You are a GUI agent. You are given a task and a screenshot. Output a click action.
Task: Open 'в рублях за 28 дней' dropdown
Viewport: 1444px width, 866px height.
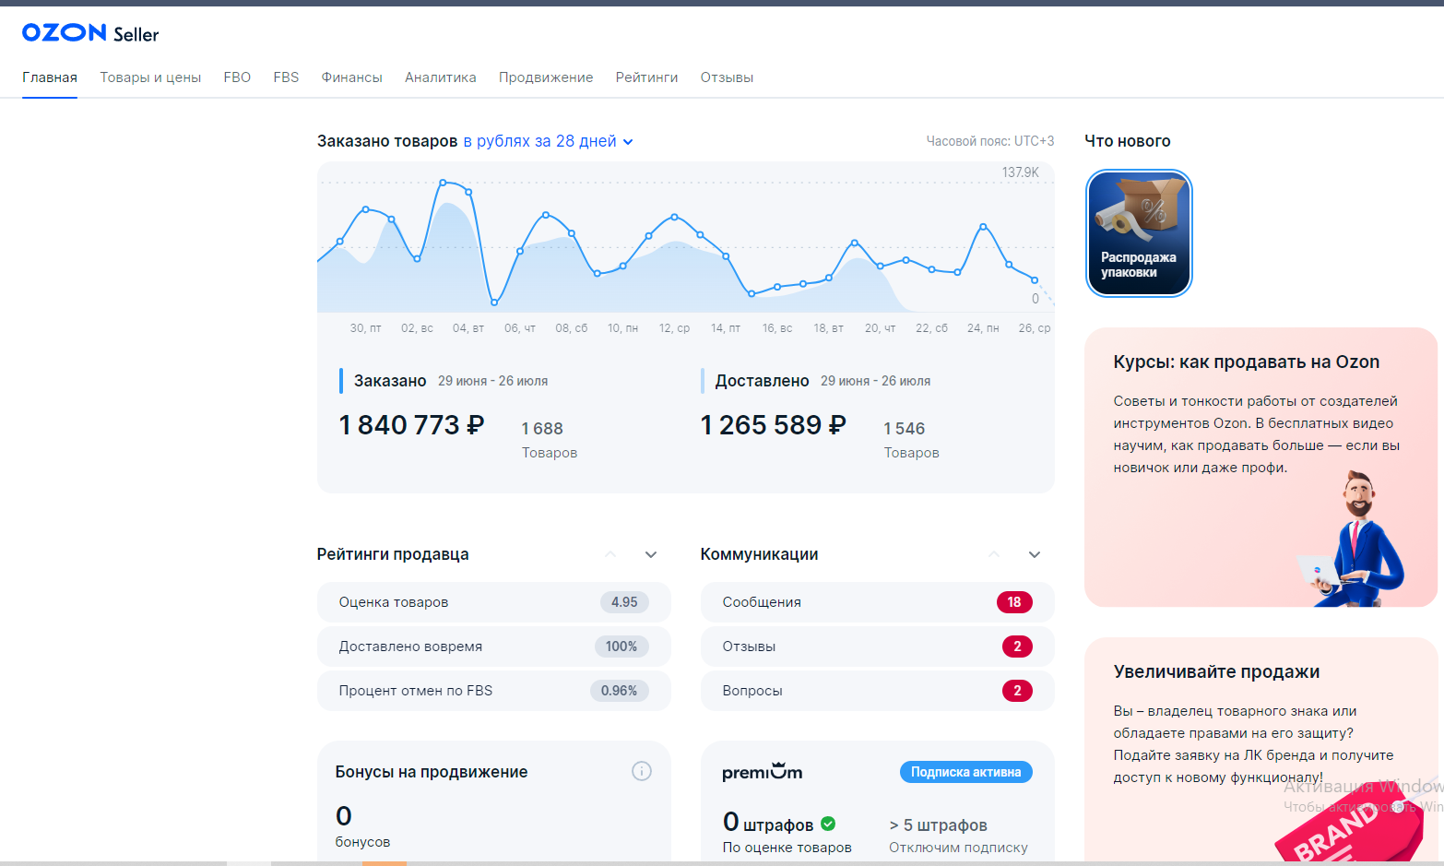548,141
